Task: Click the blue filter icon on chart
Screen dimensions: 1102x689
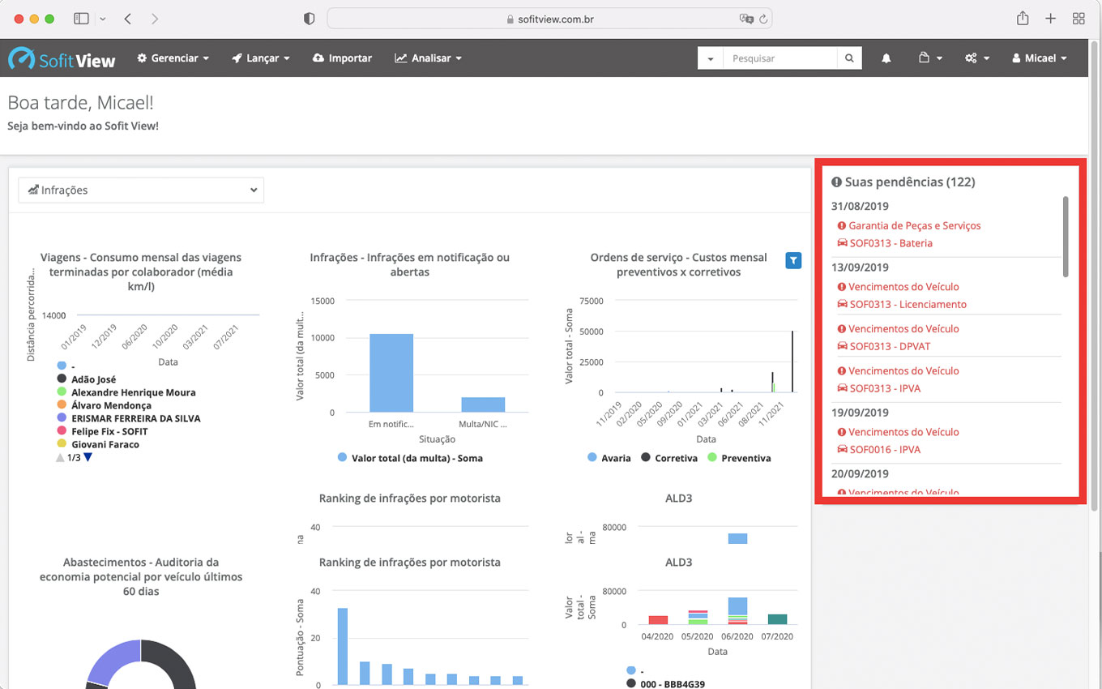Action: [793, 260]
